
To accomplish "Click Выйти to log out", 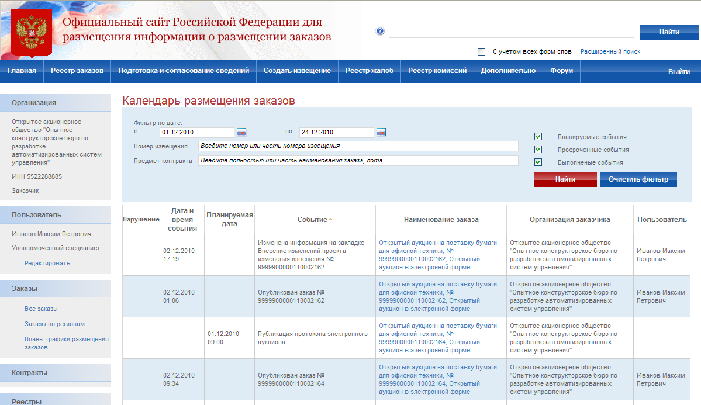I will tap(679, 71).
